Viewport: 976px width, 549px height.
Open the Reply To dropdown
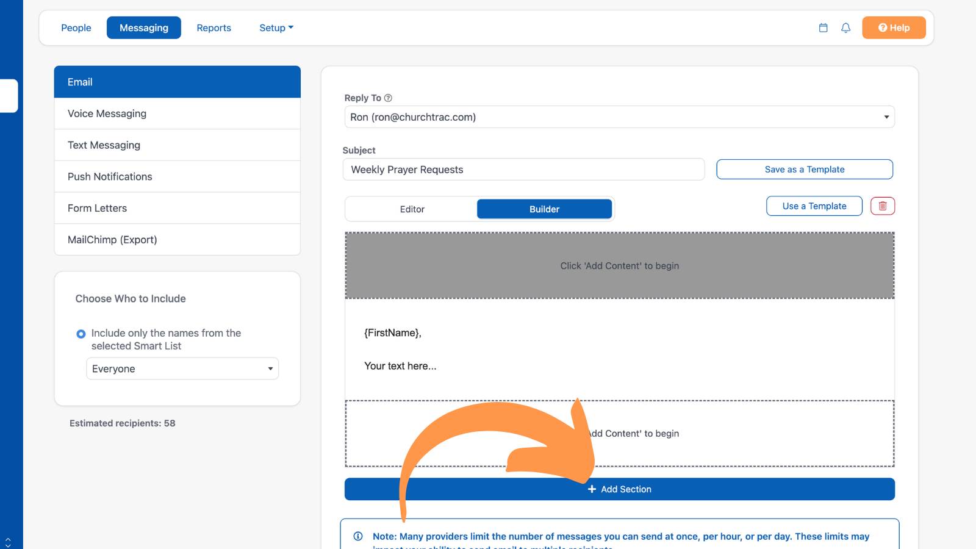[619, 117]
